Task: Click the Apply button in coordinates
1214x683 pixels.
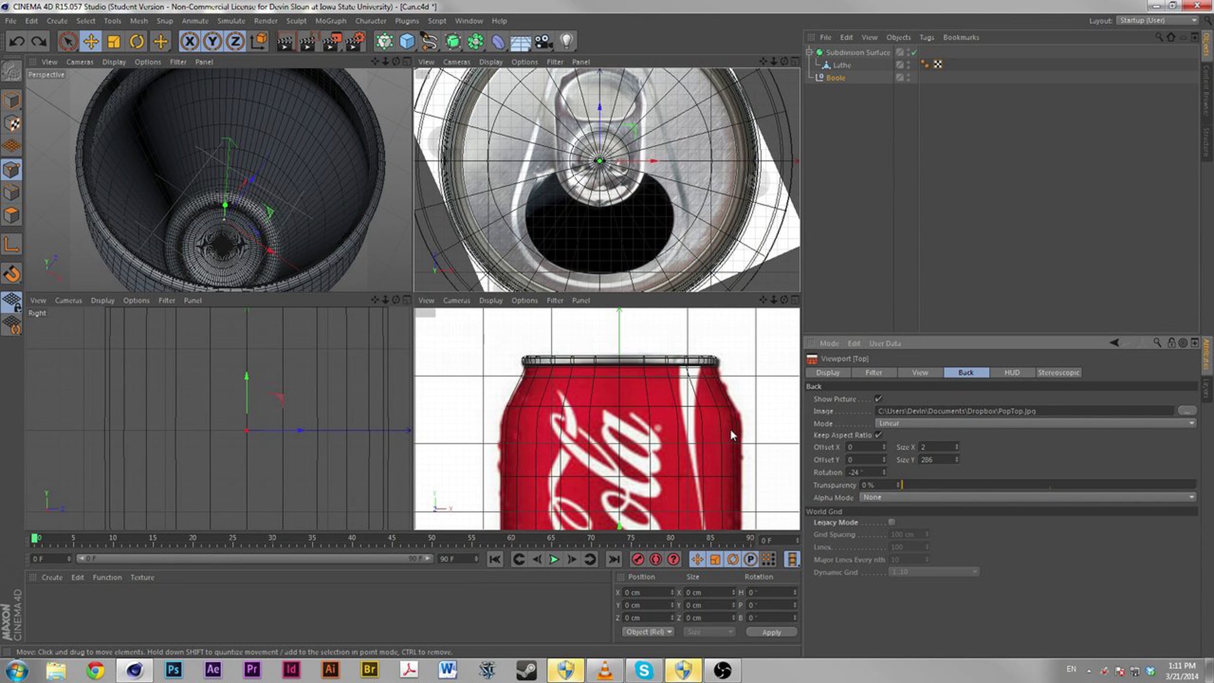Action: (x=771, y=632)
